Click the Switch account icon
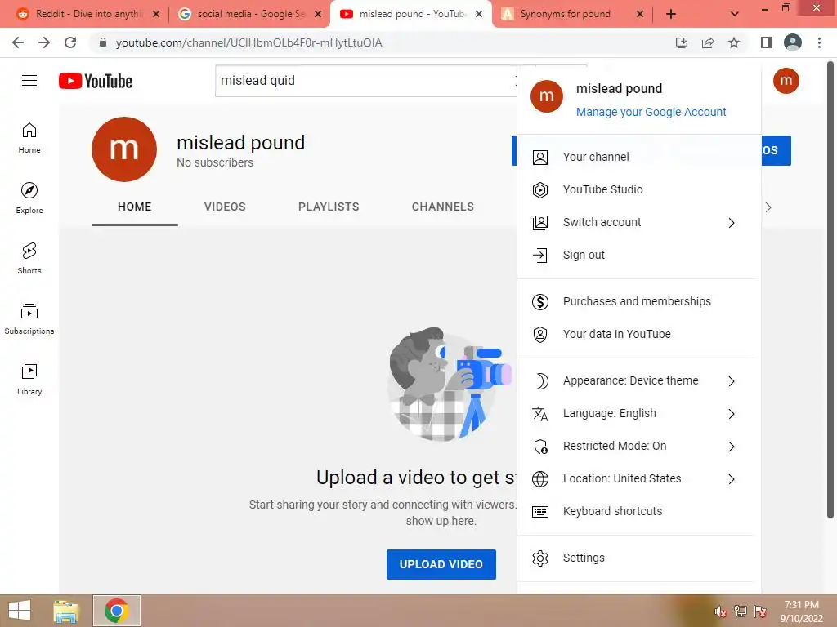 pos(539,222)
